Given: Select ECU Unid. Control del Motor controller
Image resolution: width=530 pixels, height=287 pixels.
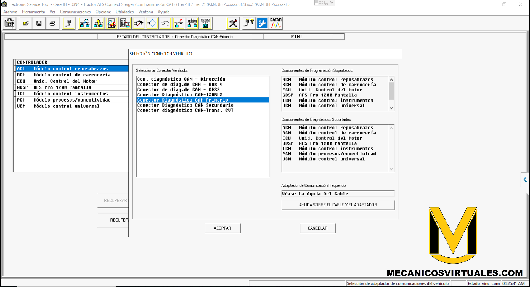Looking at the screenshot, I should (x=72, y=81).
